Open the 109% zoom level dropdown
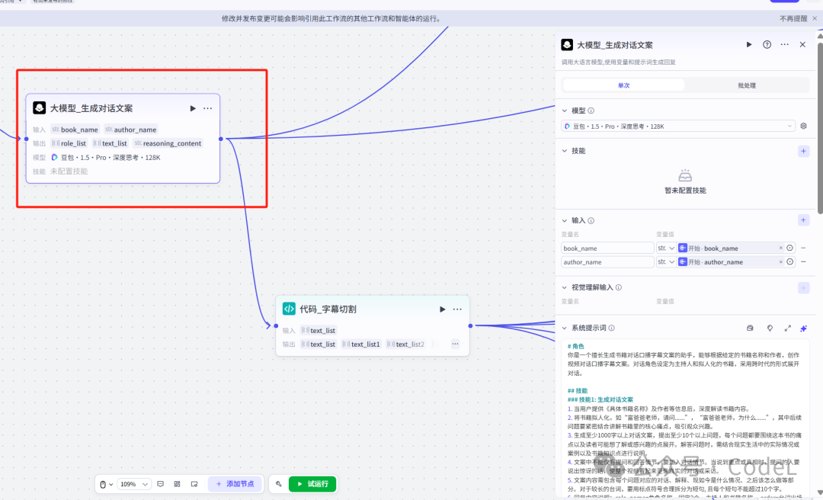 point(134,484)
